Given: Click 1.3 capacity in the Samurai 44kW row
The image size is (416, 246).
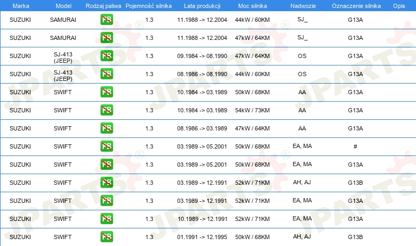Looking at the screenshot, I should point(149,20).
